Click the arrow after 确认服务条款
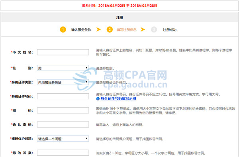This screenshot has width=239, height=157. [99, 29]
